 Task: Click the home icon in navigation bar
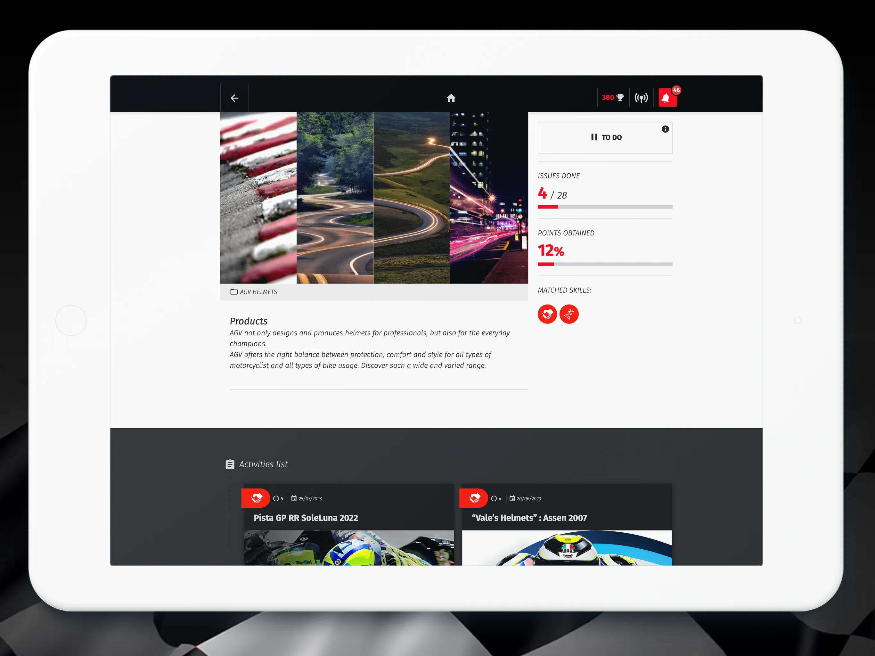coord(451,97)
